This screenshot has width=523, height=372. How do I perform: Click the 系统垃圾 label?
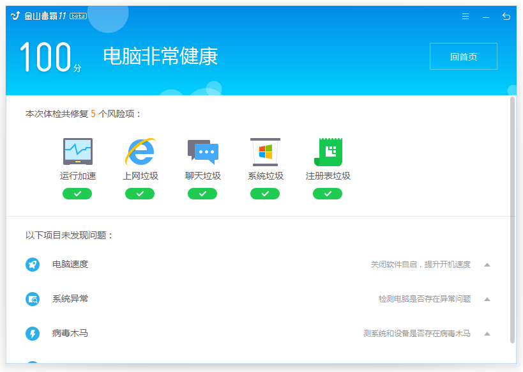pos(266,176)
